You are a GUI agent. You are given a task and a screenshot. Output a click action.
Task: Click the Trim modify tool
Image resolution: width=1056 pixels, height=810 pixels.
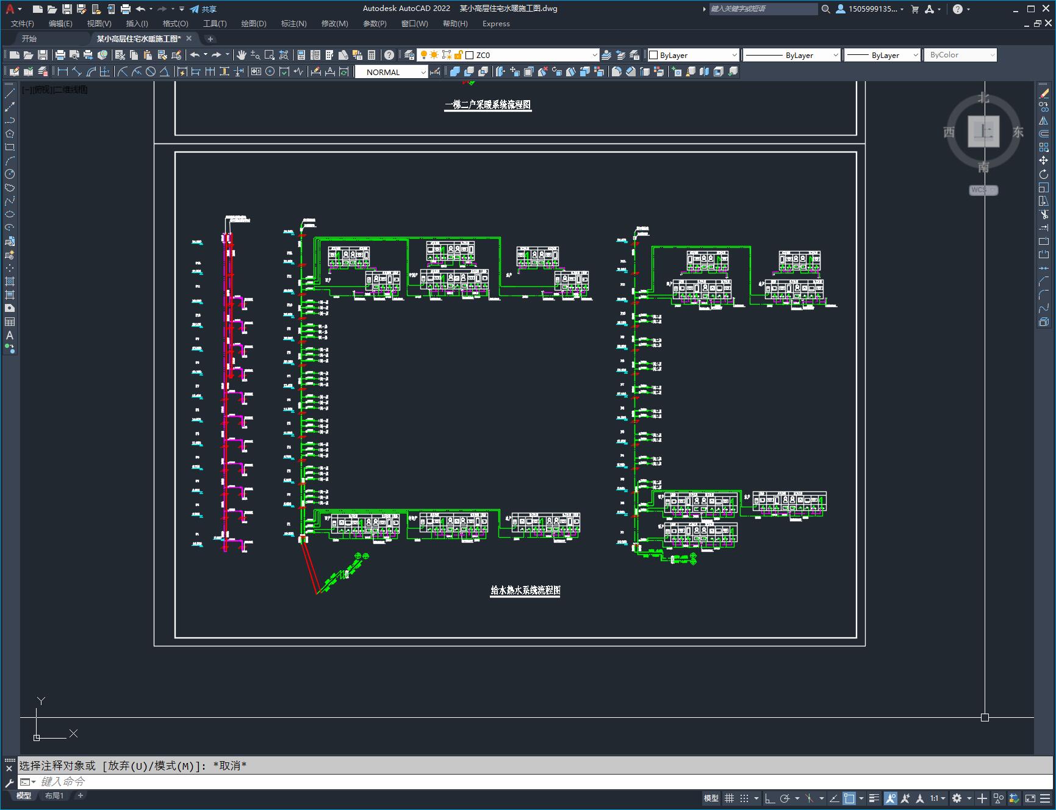pyautogui.click(x=1044, y=214)
